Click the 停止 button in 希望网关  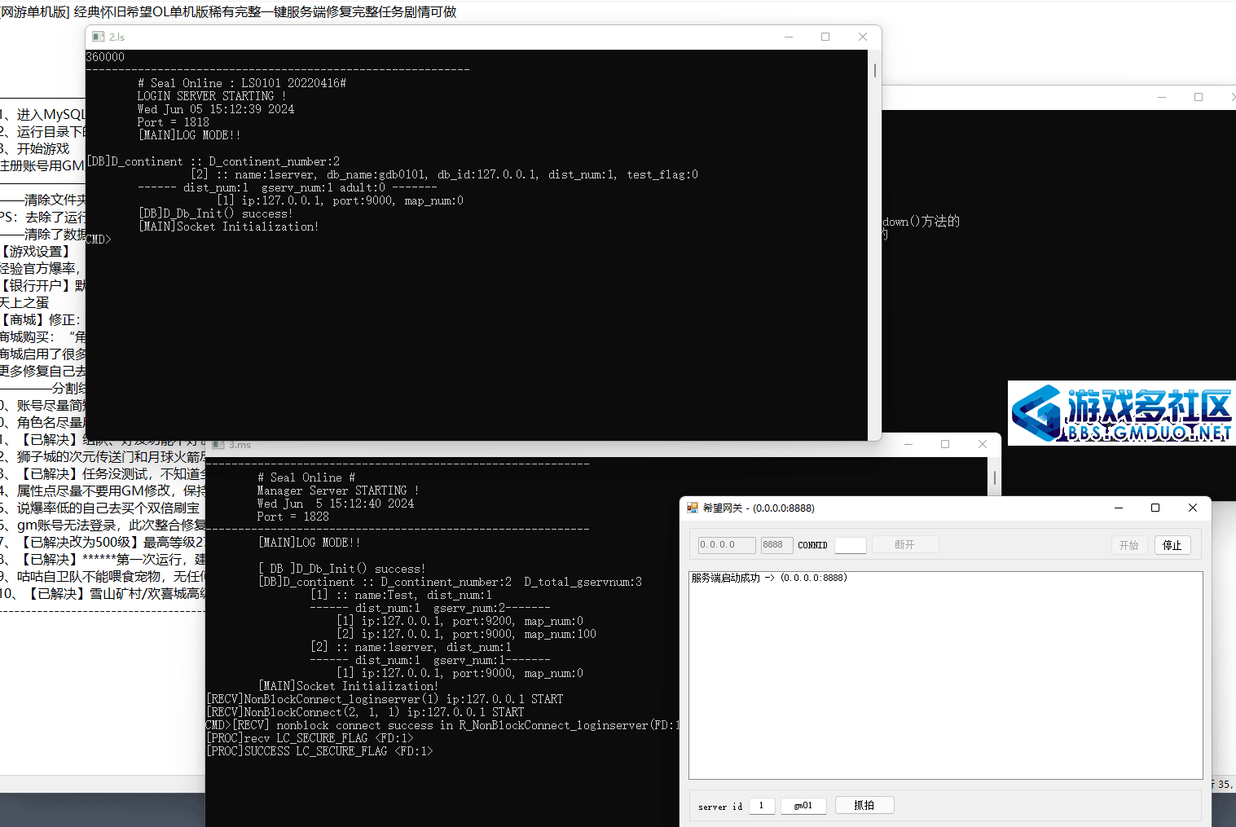1172,545
